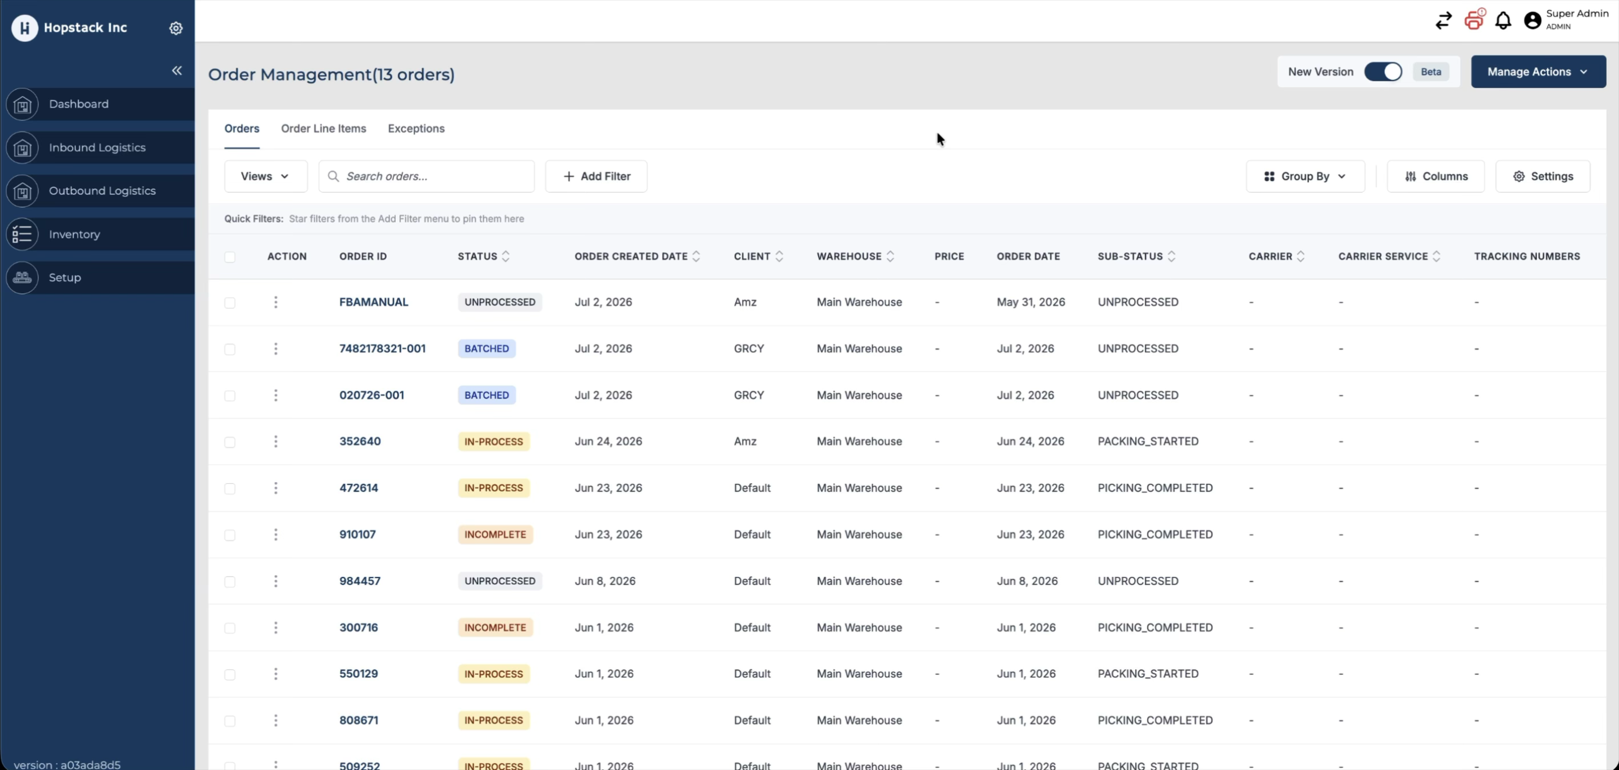
Task: Sort by Sub-Status column arrows
Action: click(1172, 256)
